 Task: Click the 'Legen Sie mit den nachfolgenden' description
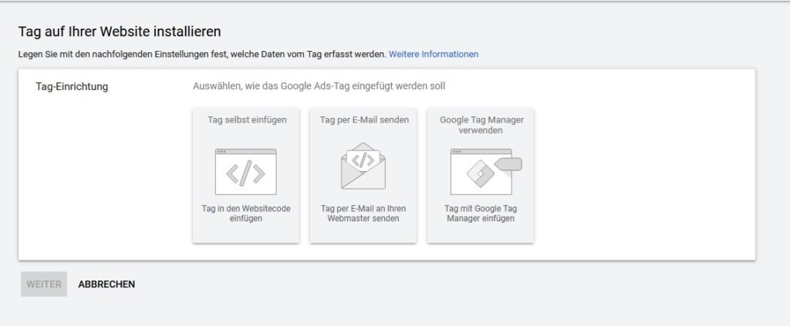pyautogui.click(x=201, y=54)
